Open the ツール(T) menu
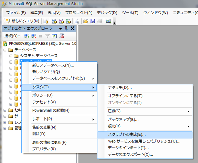 (130, 13)
